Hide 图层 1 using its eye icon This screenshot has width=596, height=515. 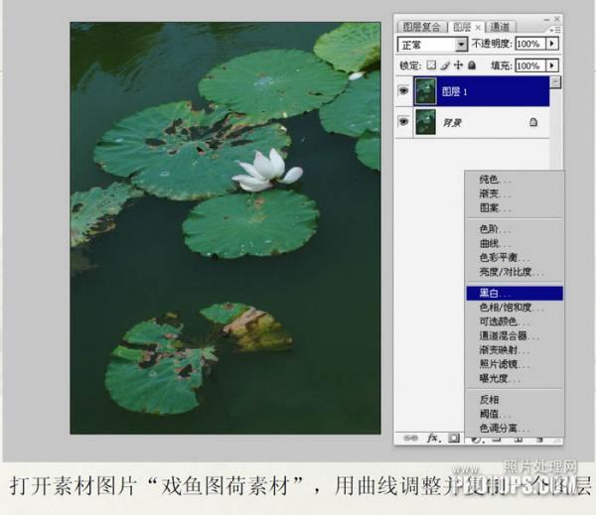403,91
